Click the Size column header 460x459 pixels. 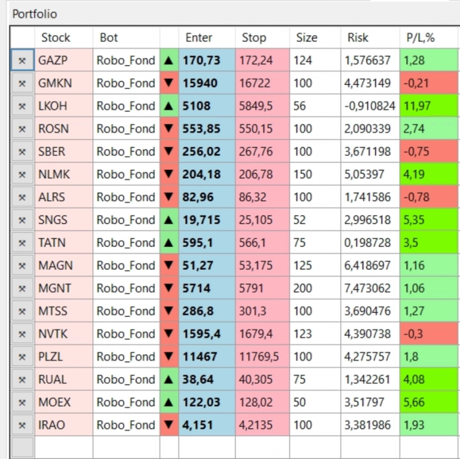(x=306, y=38)
